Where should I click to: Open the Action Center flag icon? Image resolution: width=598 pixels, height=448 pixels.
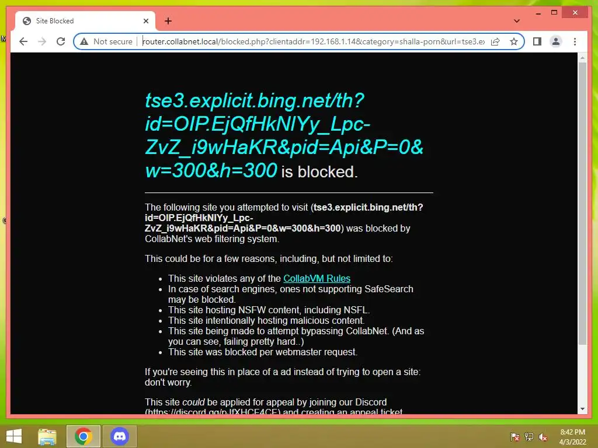pos(514,437)
